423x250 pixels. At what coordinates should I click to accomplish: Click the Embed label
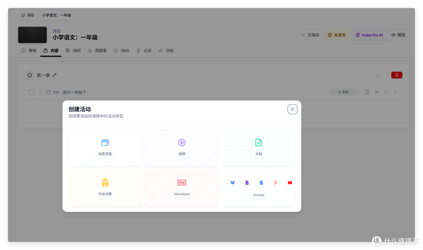pyautogui.click(x=258, y=195)
